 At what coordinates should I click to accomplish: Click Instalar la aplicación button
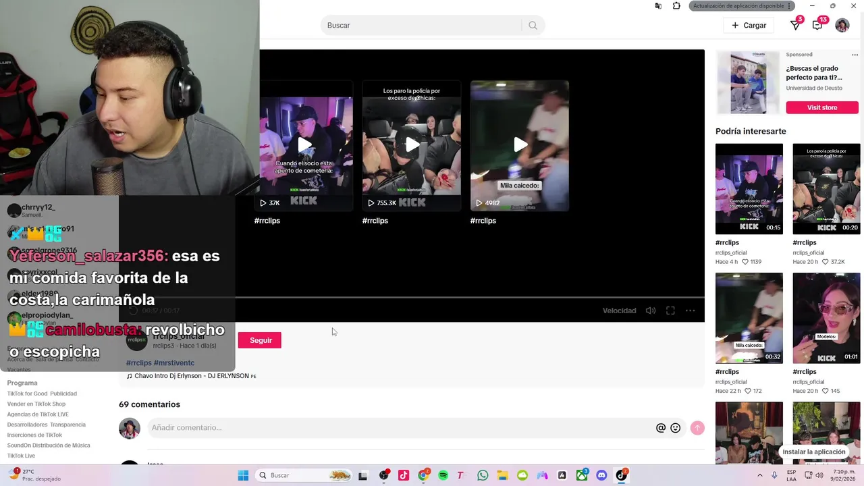click(x=814, y=452)
